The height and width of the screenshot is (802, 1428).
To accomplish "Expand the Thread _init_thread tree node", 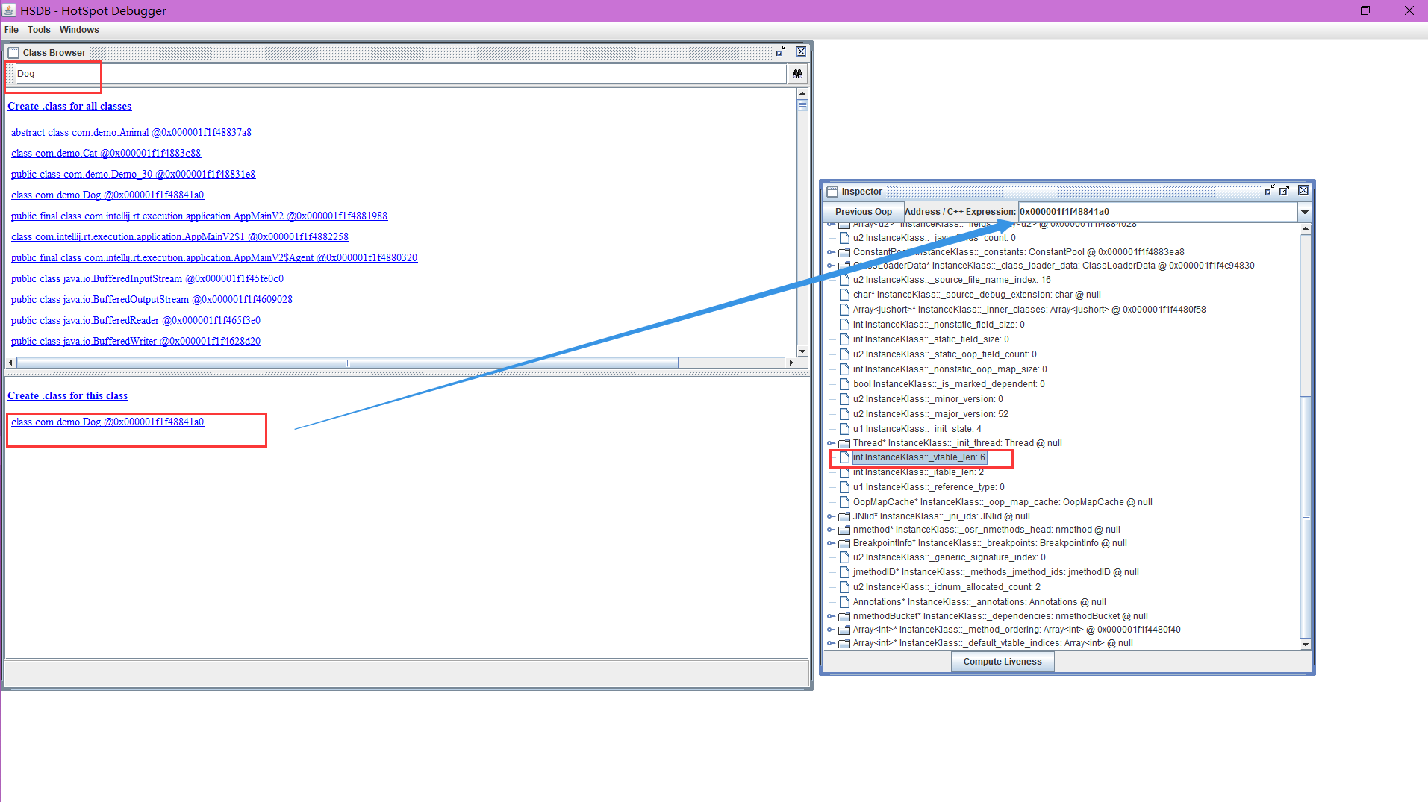I will [x=830, y=443].
